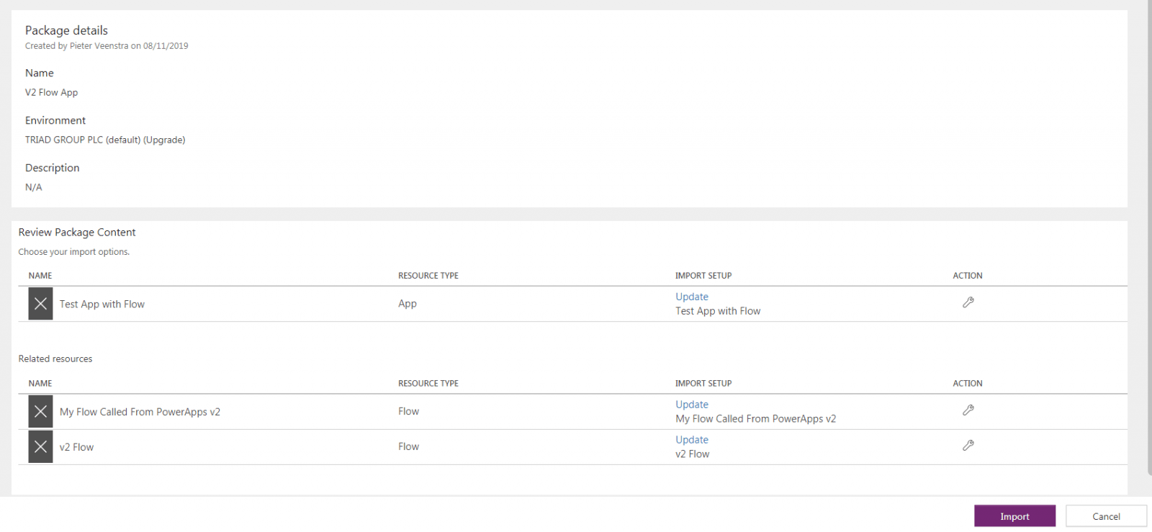Click the My Flow Called From PowerApps v2 name cell
Viewport: 1152px width, 532px height.
pyautogui.click(x=140, y=412)
